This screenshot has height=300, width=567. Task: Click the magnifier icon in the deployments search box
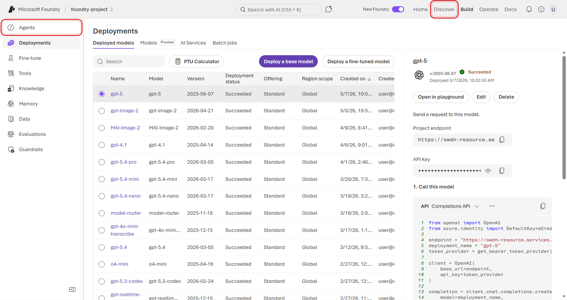pos(100,61)
